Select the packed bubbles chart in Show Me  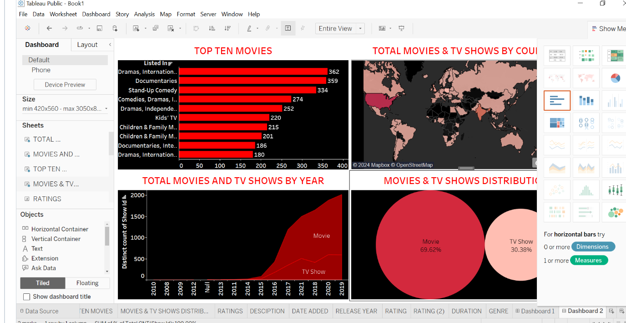coord(615,212)
